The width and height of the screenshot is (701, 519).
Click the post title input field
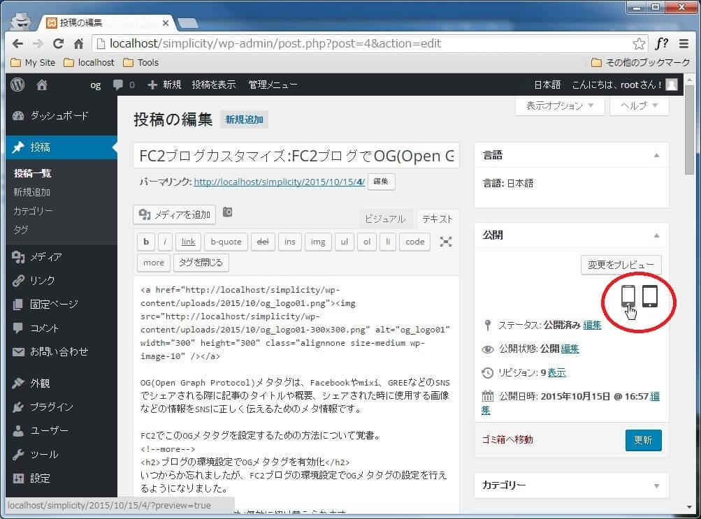click(296, 156)
